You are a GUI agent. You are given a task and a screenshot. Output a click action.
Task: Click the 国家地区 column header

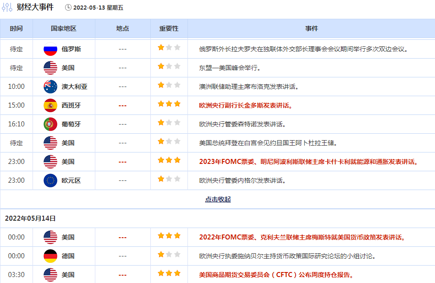[64, 28]
